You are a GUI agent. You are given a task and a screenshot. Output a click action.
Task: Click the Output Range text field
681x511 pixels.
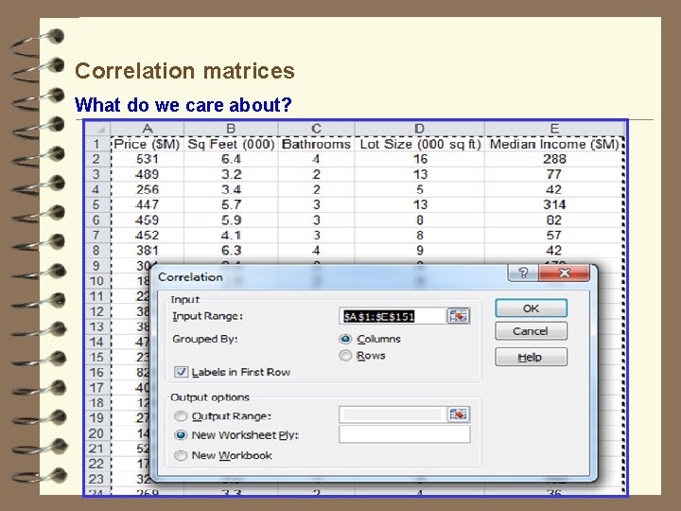pyautogui.click(x=393, y=414)
